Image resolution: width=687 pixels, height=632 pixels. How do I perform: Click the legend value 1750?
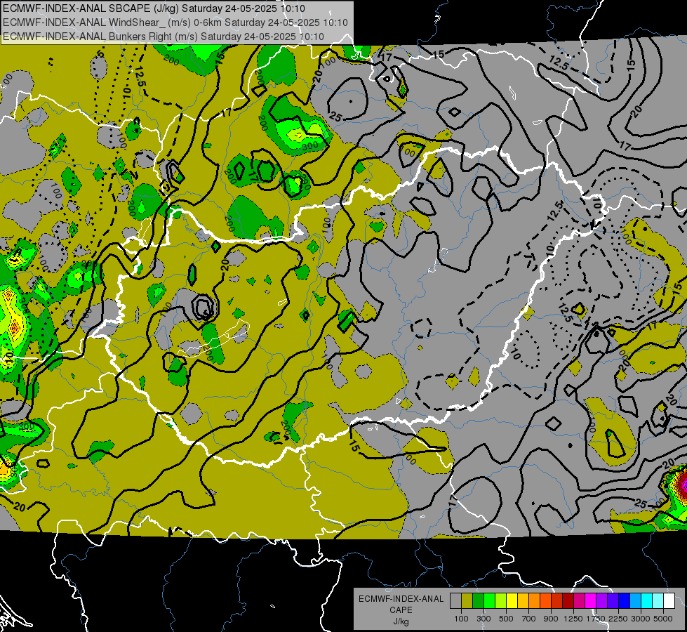pos(596,619)
